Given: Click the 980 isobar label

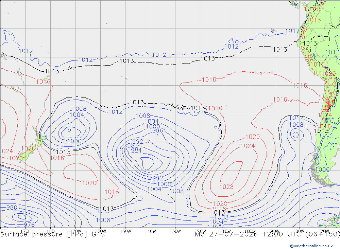Looking at the screenshot, I should point(12,208).
